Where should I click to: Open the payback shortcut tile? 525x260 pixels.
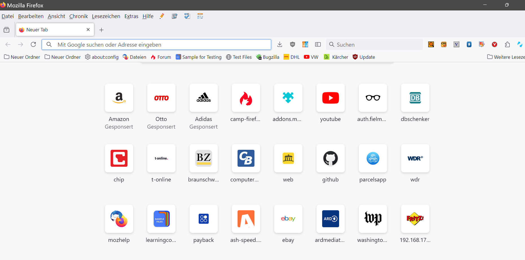pos(204,219)
